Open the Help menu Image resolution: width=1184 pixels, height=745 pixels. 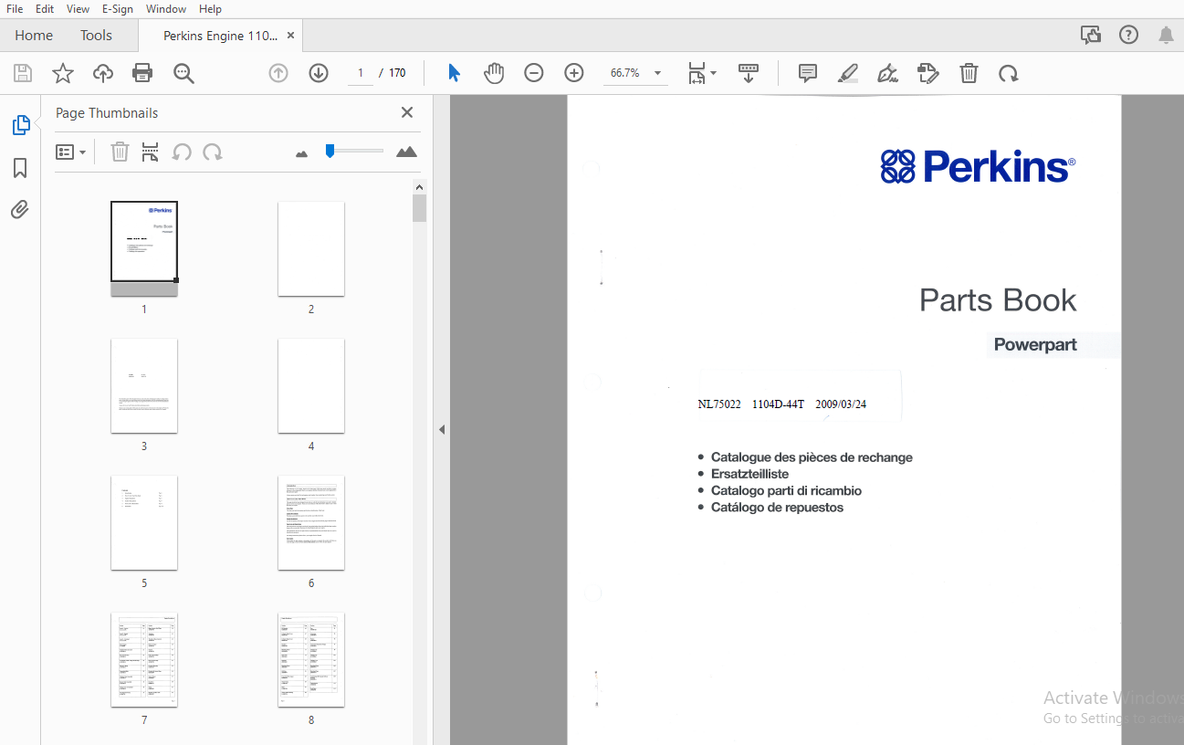(210, 8)
